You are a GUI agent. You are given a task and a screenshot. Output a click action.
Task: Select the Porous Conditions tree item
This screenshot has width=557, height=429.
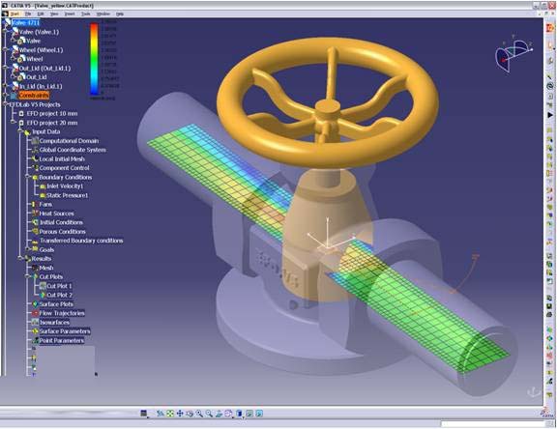[x=62, y=231]
